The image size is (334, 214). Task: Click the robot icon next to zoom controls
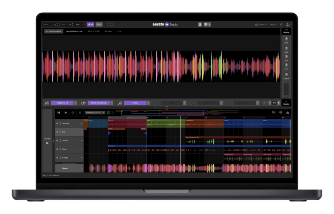288,113
